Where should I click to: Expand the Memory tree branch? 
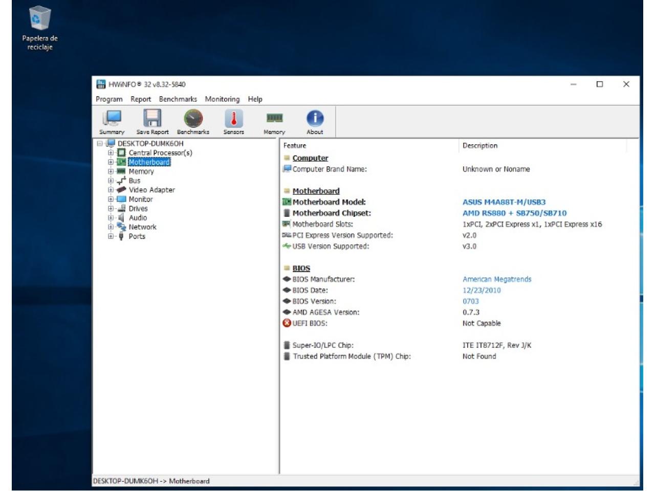[111, 171]
